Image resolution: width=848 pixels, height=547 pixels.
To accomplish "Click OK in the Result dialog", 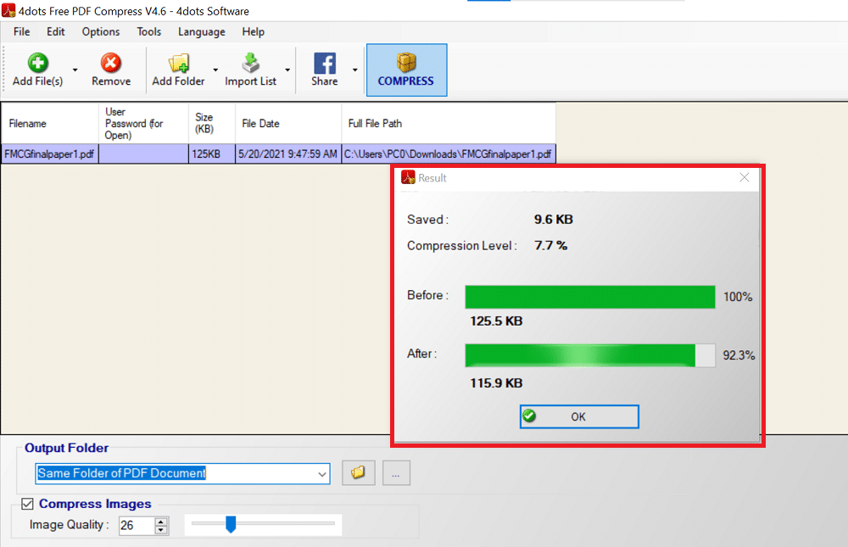I will click(578, 416).
